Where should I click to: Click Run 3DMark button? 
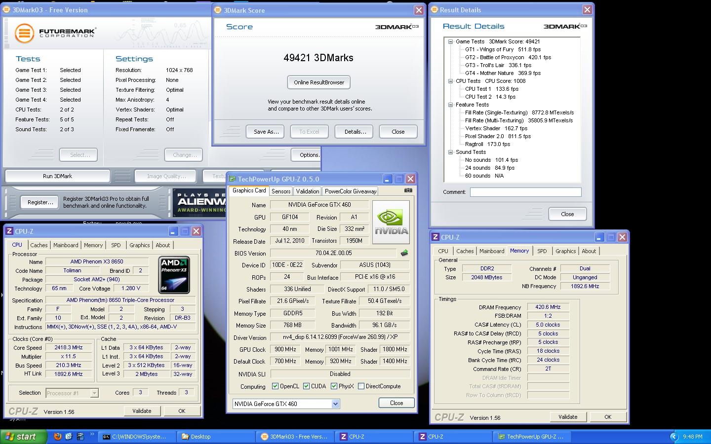(x=57, y=176)
